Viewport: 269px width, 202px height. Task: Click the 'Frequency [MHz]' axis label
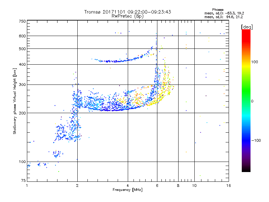(127, 190)
